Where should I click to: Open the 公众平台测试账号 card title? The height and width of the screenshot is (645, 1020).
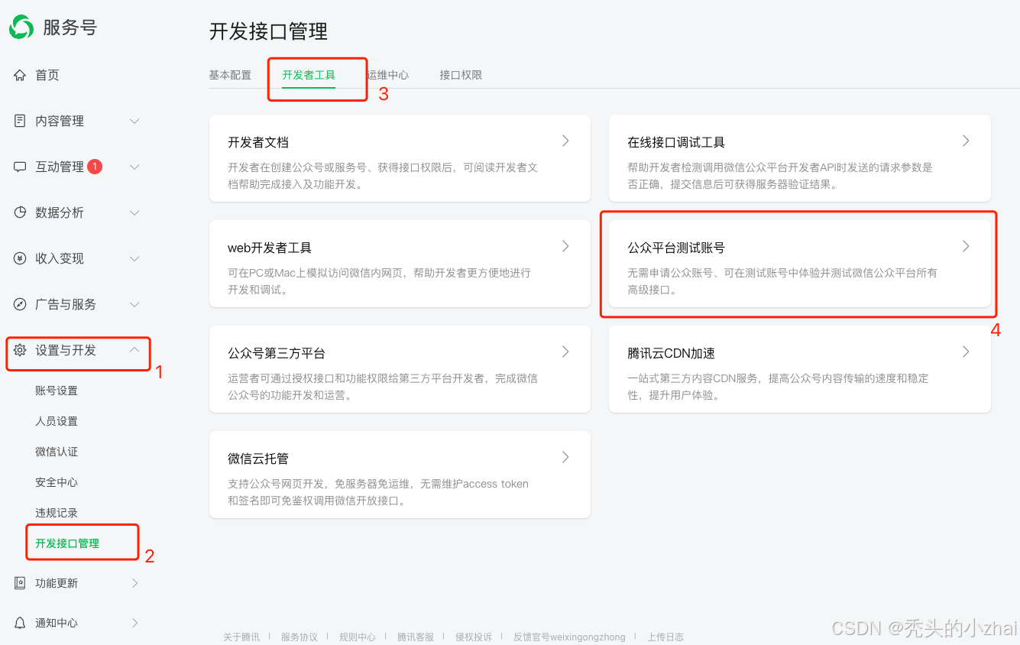tap(676, 248)
